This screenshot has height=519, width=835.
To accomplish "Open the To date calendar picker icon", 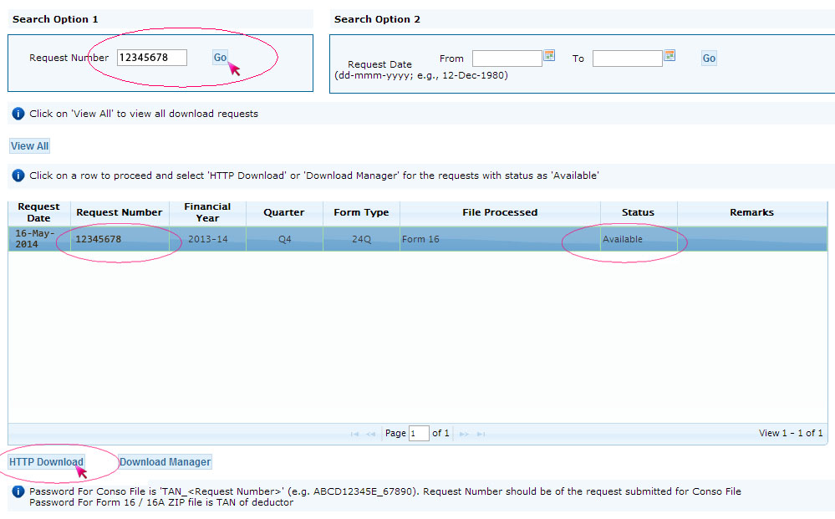I will pyautogui.click(x=670, y=55).
